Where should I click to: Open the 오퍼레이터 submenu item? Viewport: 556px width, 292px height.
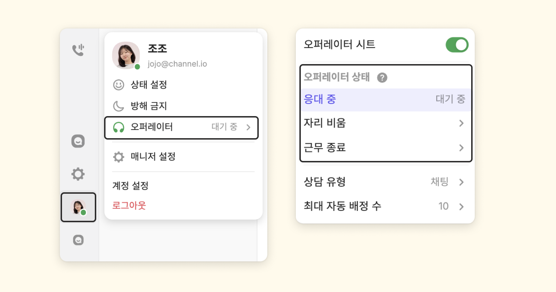[181, 127]
